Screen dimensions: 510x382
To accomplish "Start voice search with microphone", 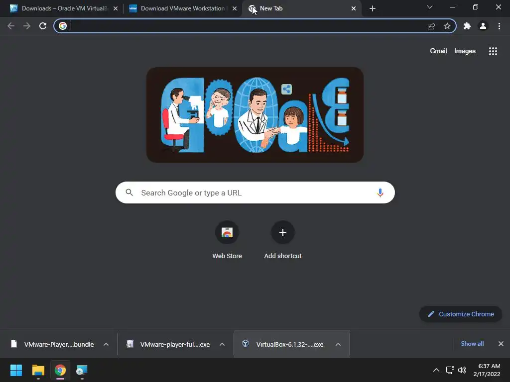I will click(380, 192).
